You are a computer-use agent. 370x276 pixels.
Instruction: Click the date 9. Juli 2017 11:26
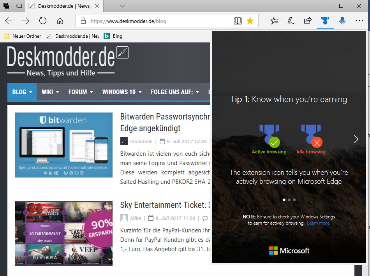pyautogui.click(x=175, y=218)
